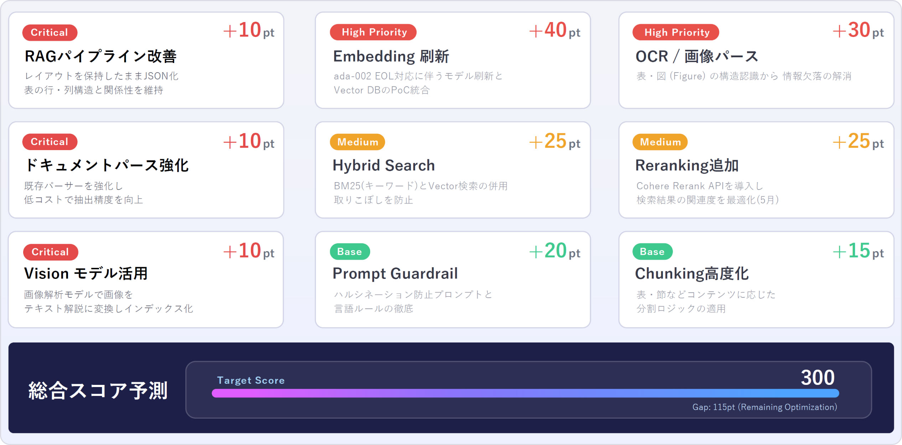Image resolution: width=902 pixels, height=445 pixels.
Task: Click +10pt score on RAGパイプライン改善 card
Action: (x=249, y=30)
